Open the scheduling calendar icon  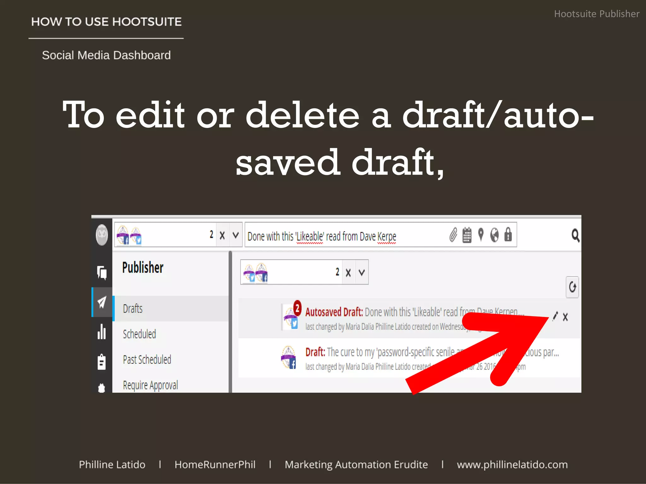pos(467,235)
